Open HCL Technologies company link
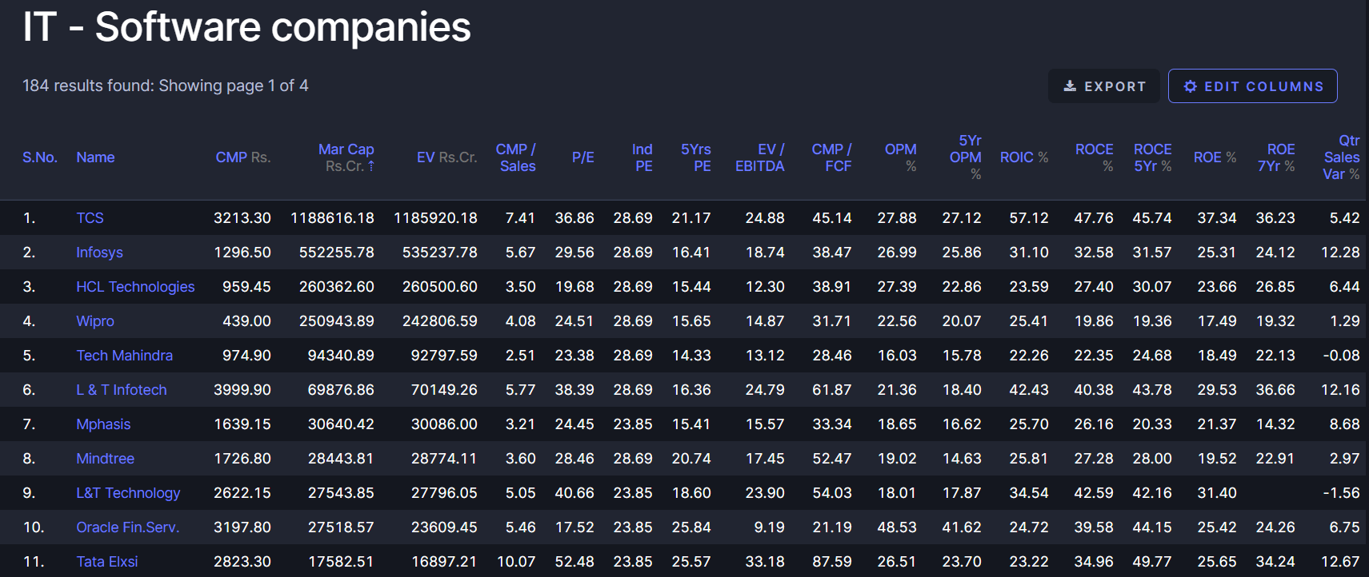 [135, 287]
